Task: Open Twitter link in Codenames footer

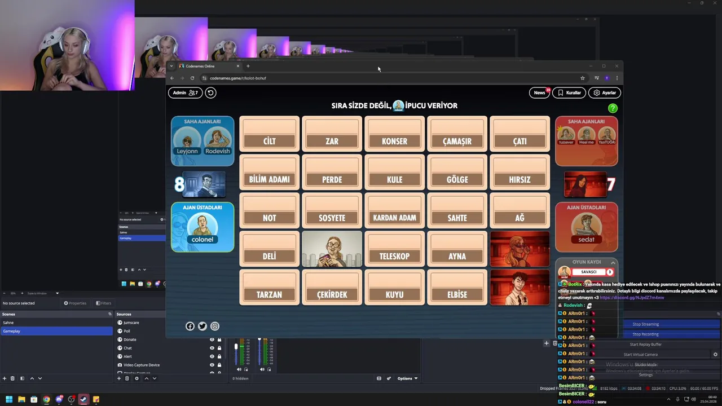Action: [x=202, y=326]
